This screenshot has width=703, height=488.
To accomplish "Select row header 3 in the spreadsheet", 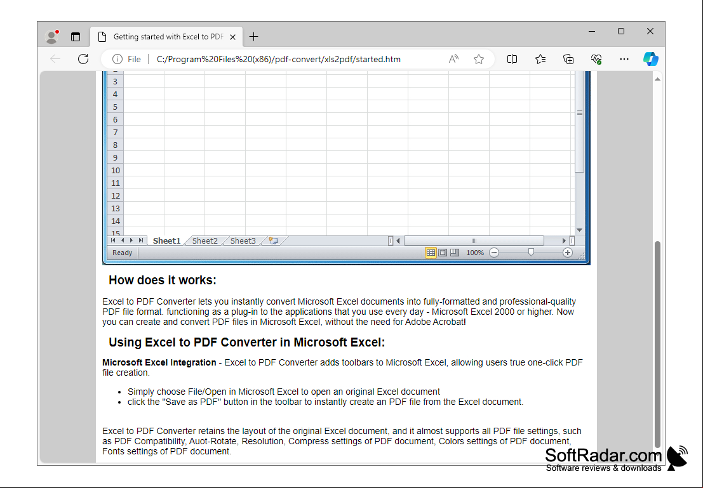I will tap(115, 82).
